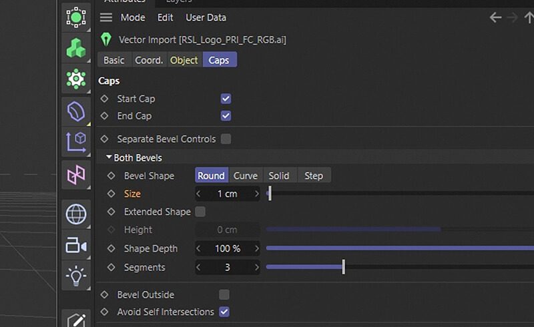Click Shape Depth keyframe diamond

111,249
